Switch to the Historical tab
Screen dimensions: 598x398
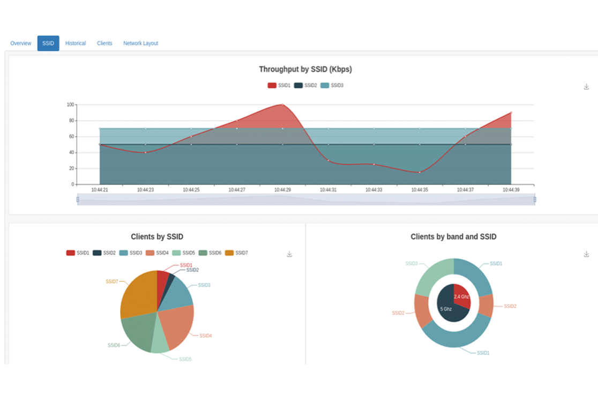(76, 43)
